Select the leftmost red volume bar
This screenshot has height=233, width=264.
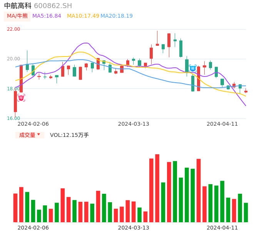click(15, 208)
